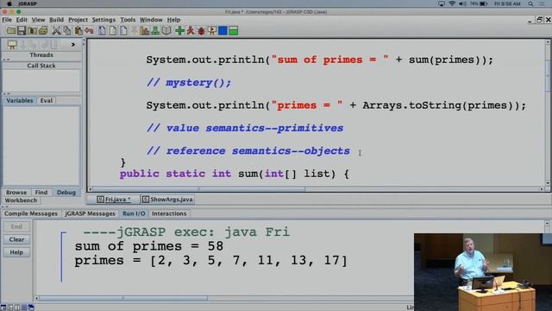Open the Apple menu
Viewport: 552px width, 311px height.
point(9,3)
